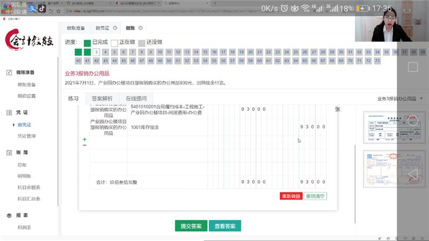
Task: Click the 凭证 section icon in sidebar
Action: [x=9, y=112]
